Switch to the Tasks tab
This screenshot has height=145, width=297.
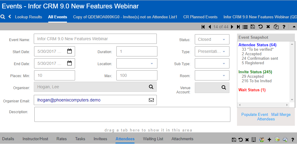(x=80, y=139)
